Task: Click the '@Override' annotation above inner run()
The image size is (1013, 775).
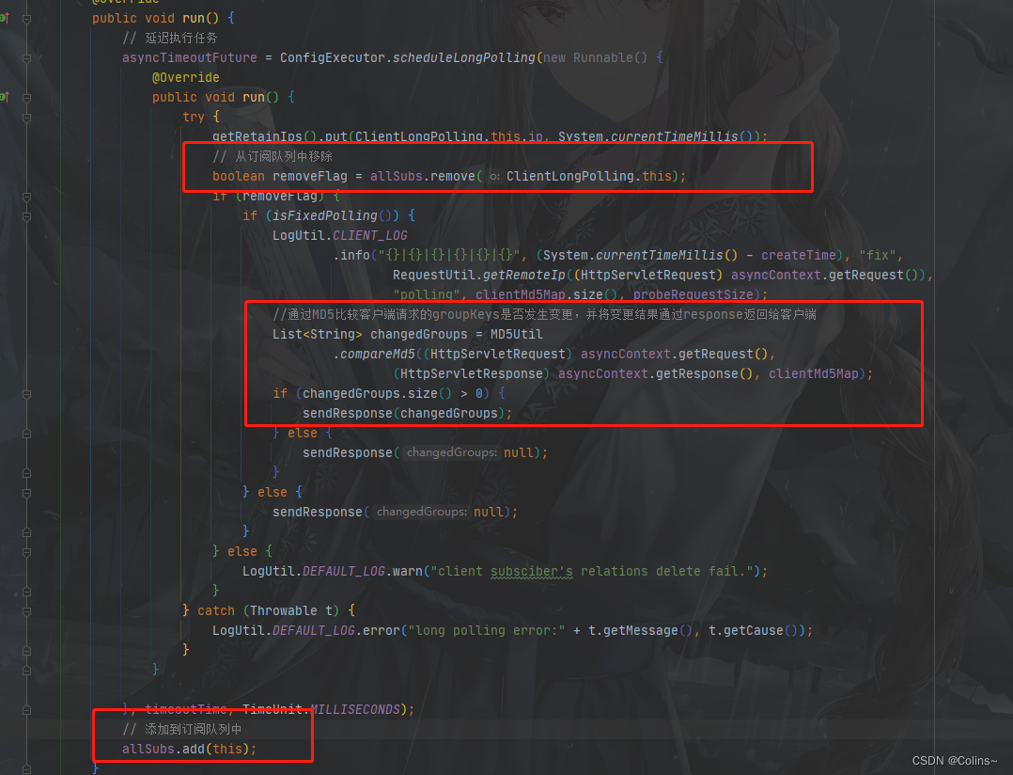Action: [186, 77]
